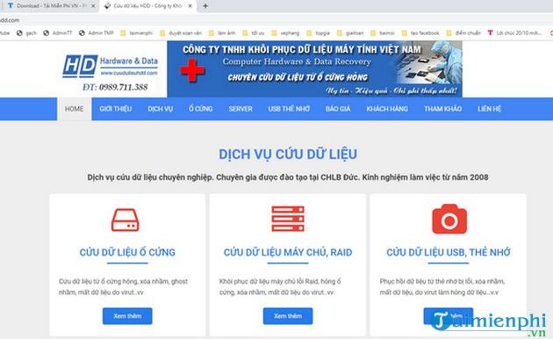
Task: Click the red camera icon
Action: (449, 219)
